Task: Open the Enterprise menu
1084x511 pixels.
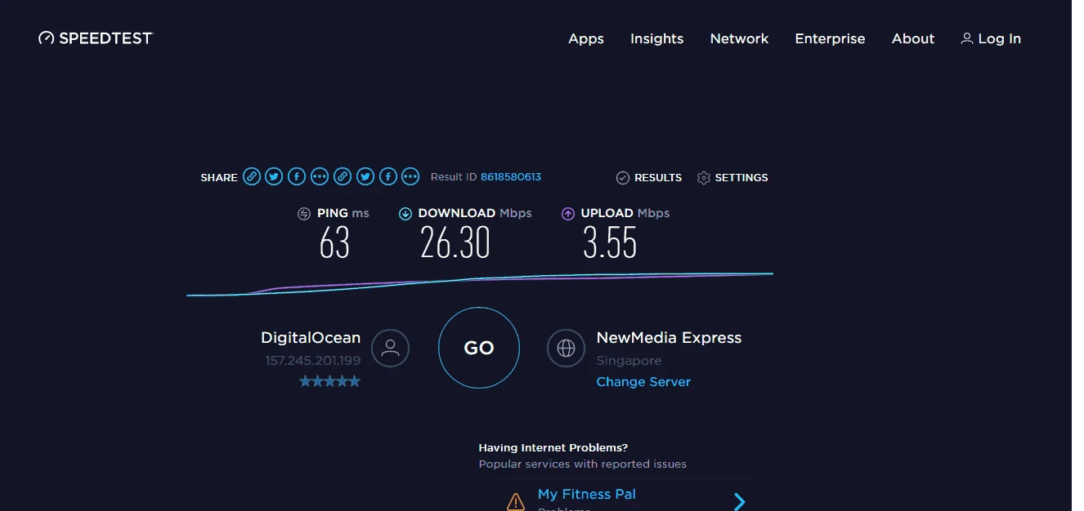Action: (x=830, y=38)
